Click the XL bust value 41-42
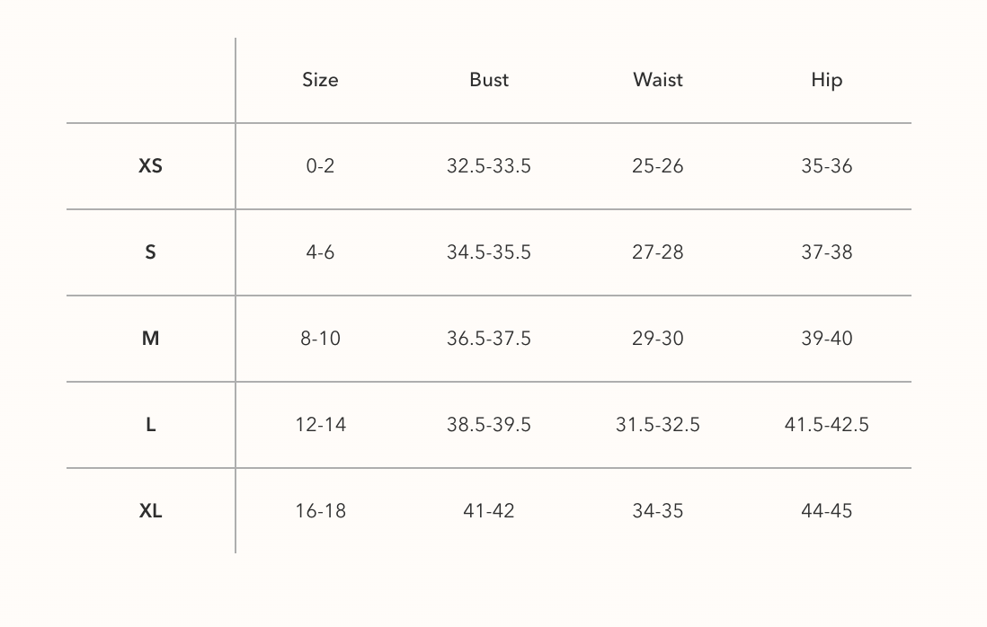The width and height of the screenshot is (987, 627). (489, 511)
